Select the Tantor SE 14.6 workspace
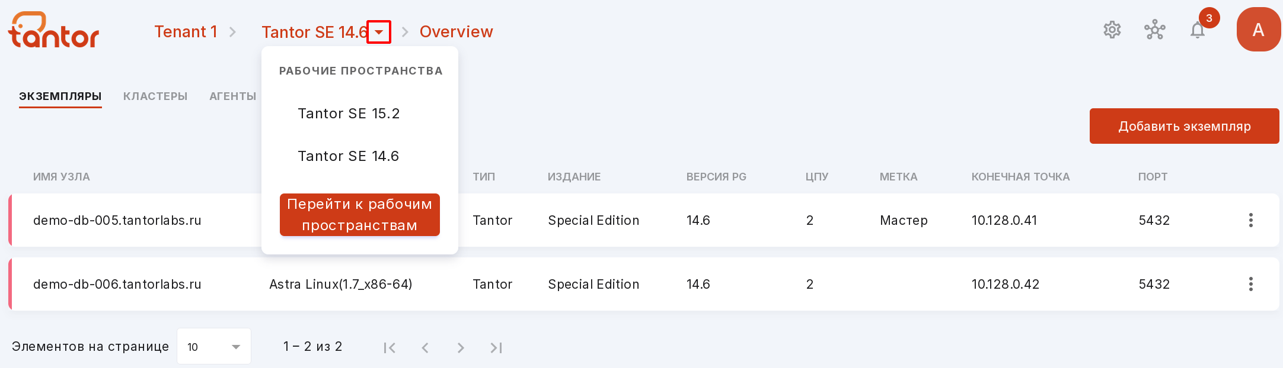 pyautogui.click(x=349, y=156)
